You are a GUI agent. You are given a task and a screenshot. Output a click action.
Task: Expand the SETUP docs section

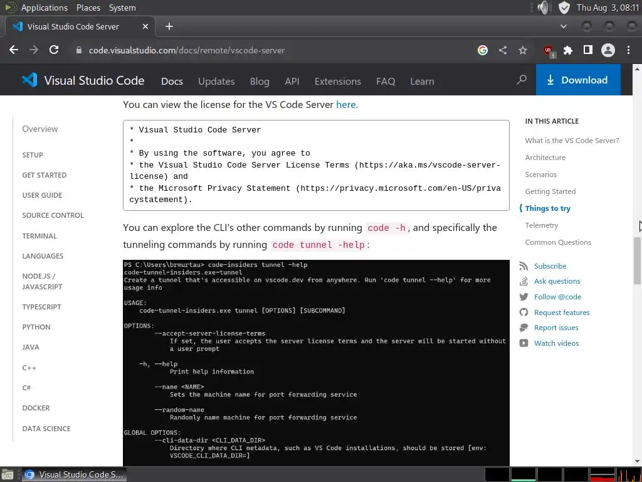coord(33,155)
